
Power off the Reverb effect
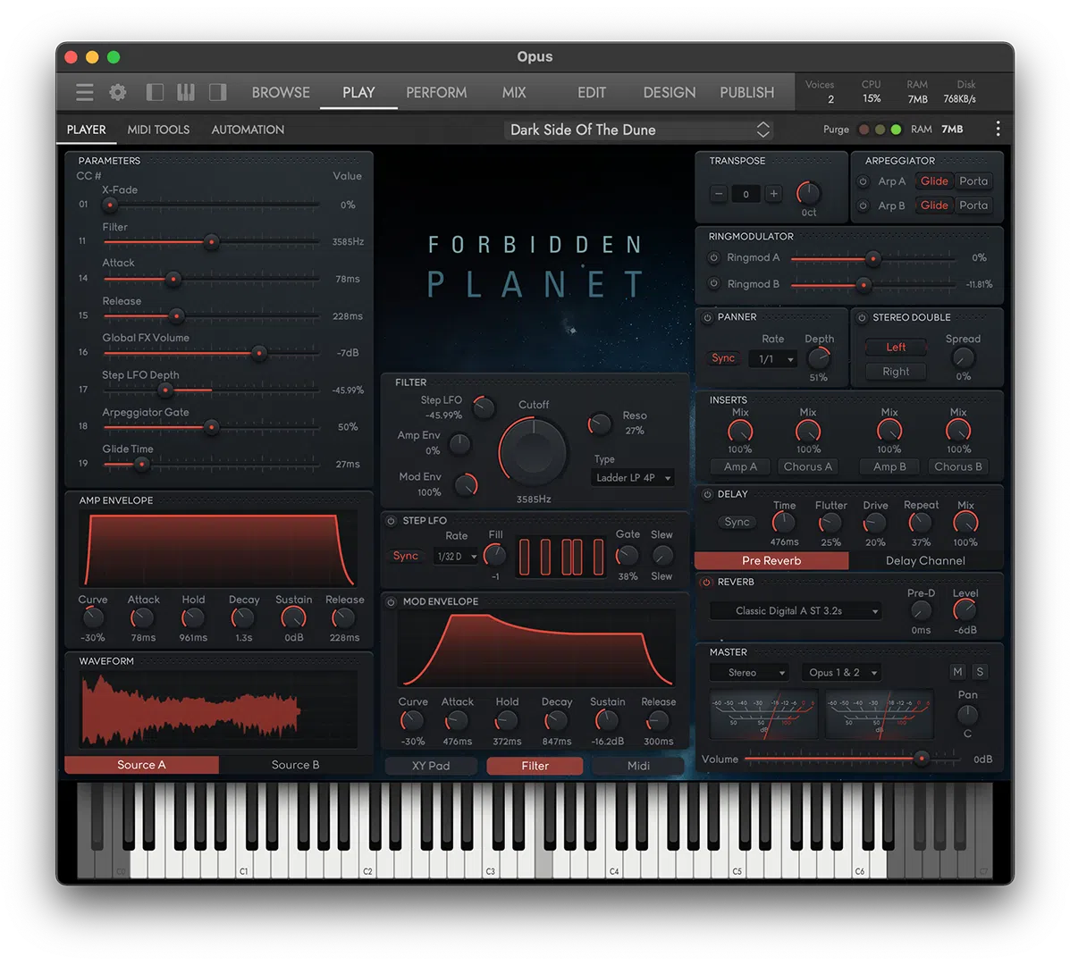coord(706,582)
